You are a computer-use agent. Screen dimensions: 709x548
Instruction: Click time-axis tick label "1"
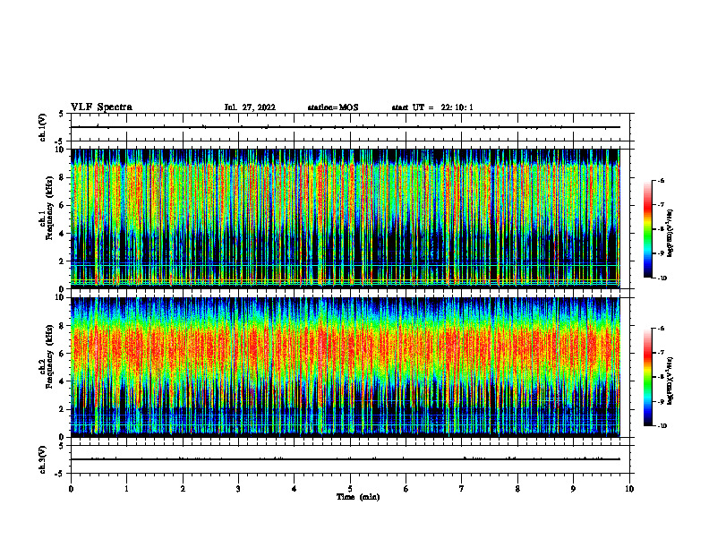coord(127,489)
